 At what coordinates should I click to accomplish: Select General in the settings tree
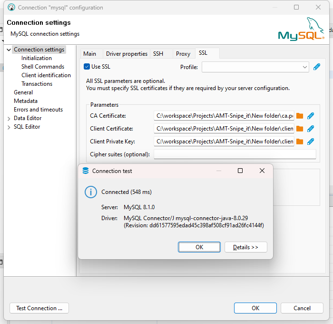[23, 92]
